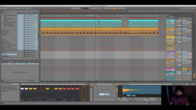Open the 1 Bar quantization menu
Image resolution: width=196 pixels, height=110 pixels.
coord(29,8)
